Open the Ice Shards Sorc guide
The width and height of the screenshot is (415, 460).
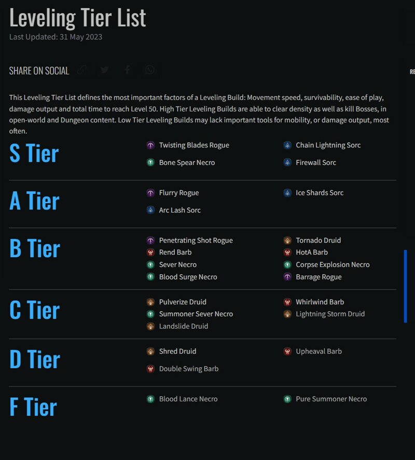(320, 193)
